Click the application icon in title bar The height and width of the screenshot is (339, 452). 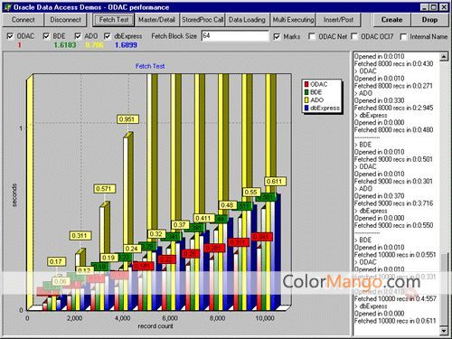pyautogui.click(x=7, y=7)
